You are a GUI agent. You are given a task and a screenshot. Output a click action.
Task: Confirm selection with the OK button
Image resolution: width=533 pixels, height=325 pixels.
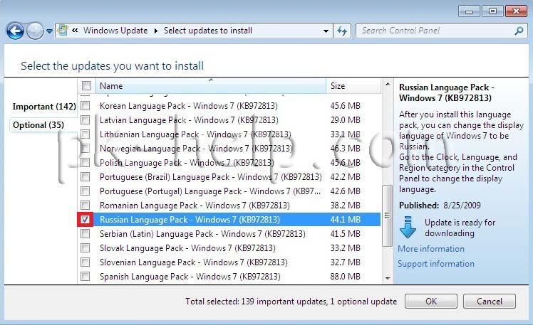[431, 302]
